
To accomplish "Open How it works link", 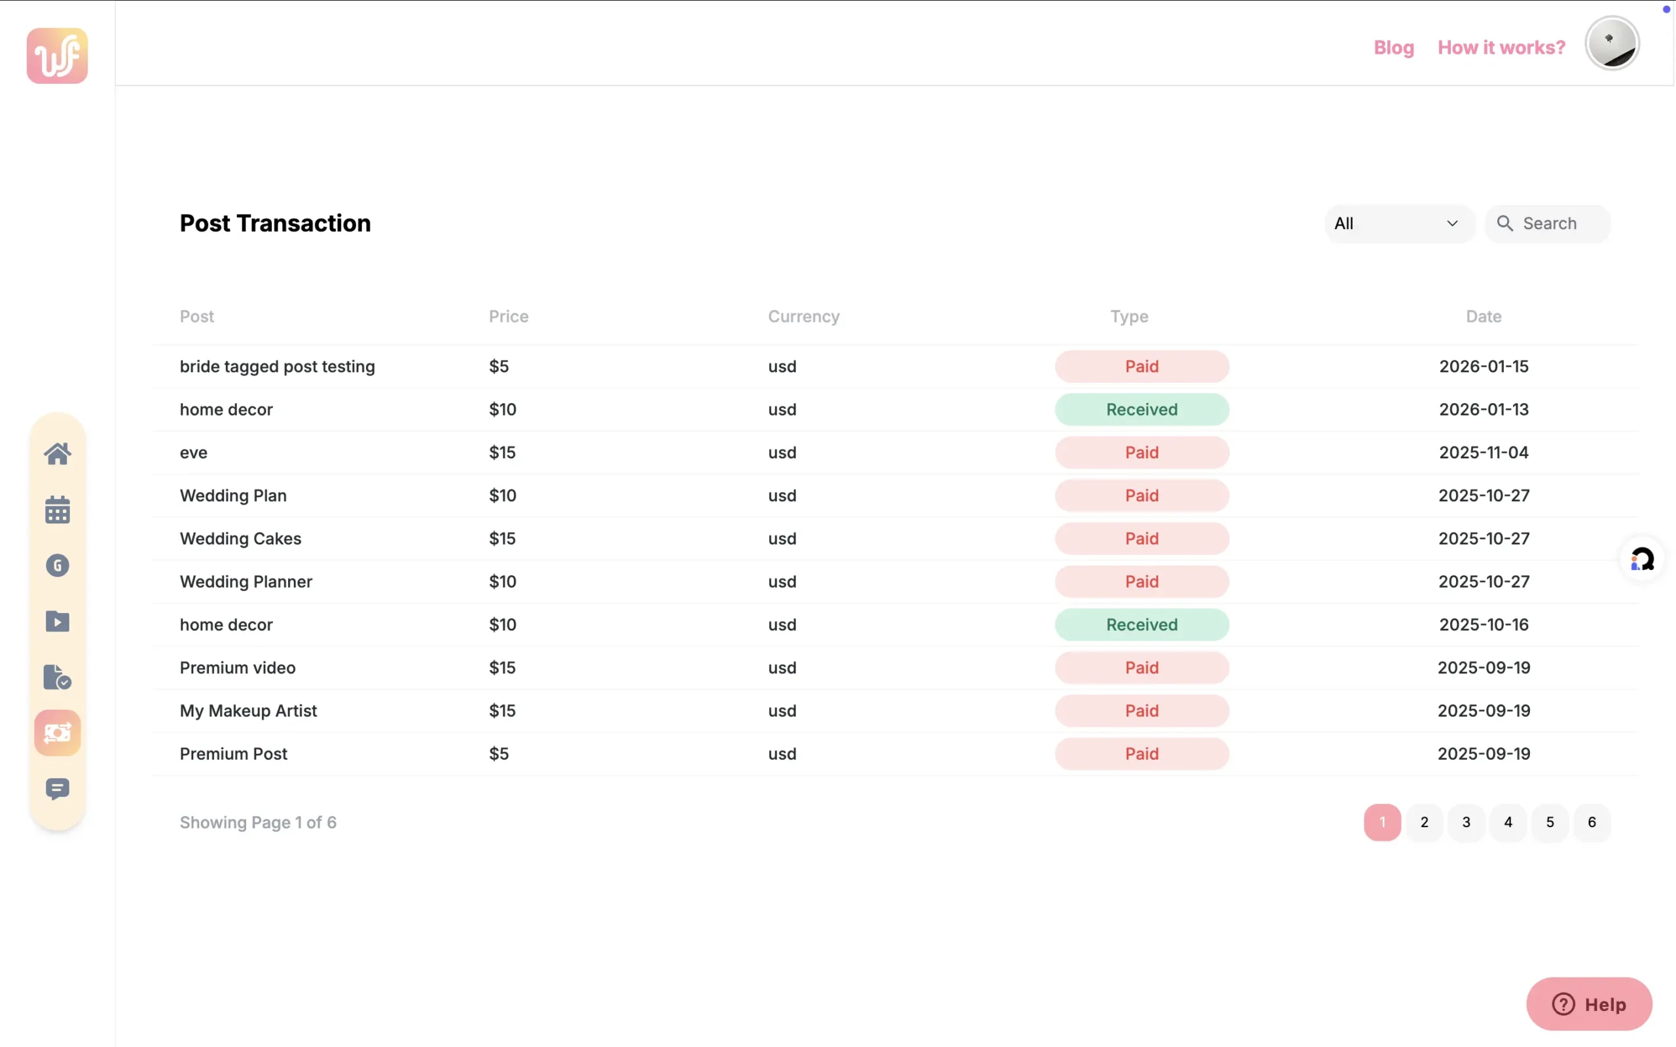I will [x=1501, y=47].
